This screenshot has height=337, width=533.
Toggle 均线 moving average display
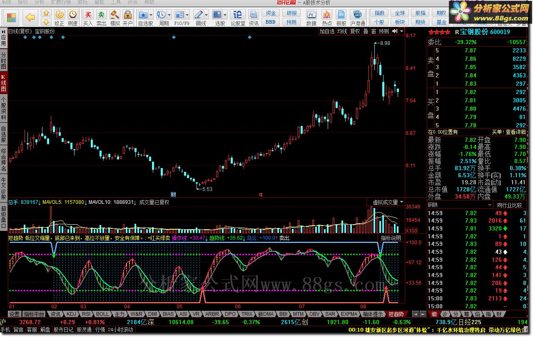(342, 31)
